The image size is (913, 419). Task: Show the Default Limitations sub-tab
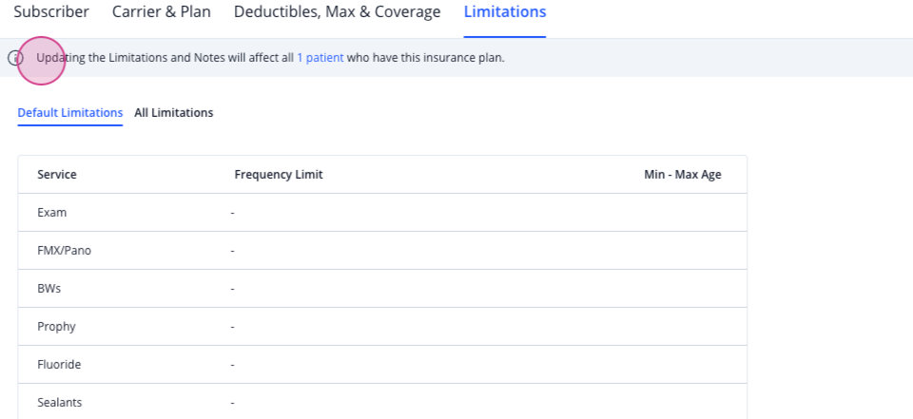point(69,113)
